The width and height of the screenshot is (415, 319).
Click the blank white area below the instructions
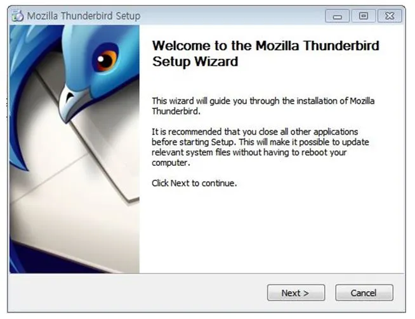click(x=272, y=230)
